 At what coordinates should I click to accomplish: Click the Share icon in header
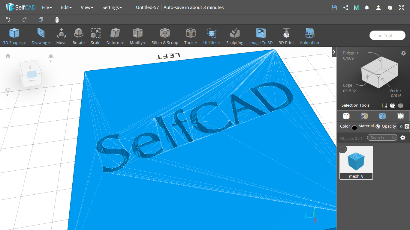(345, 7)
